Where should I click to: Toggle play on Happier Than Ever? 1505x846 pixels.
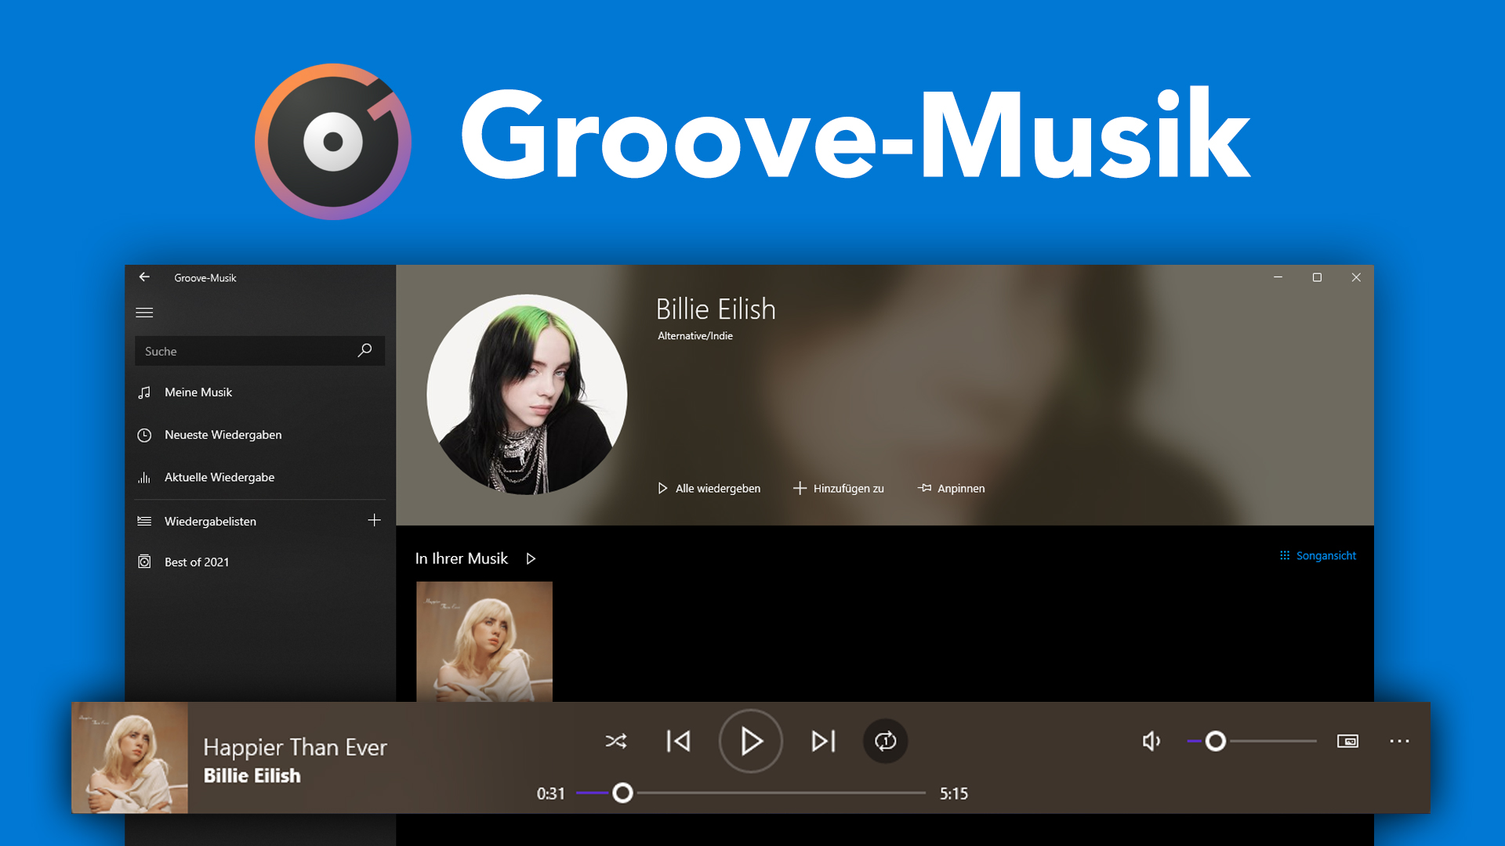click(x=750, y=741)
